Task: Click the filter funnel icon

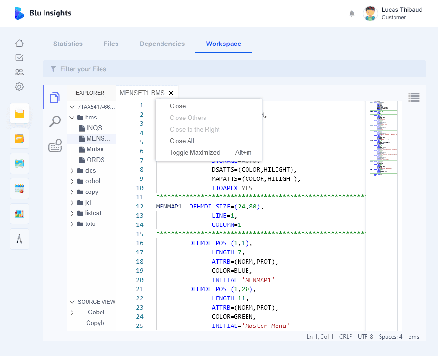Action: [x=53, y=69]
